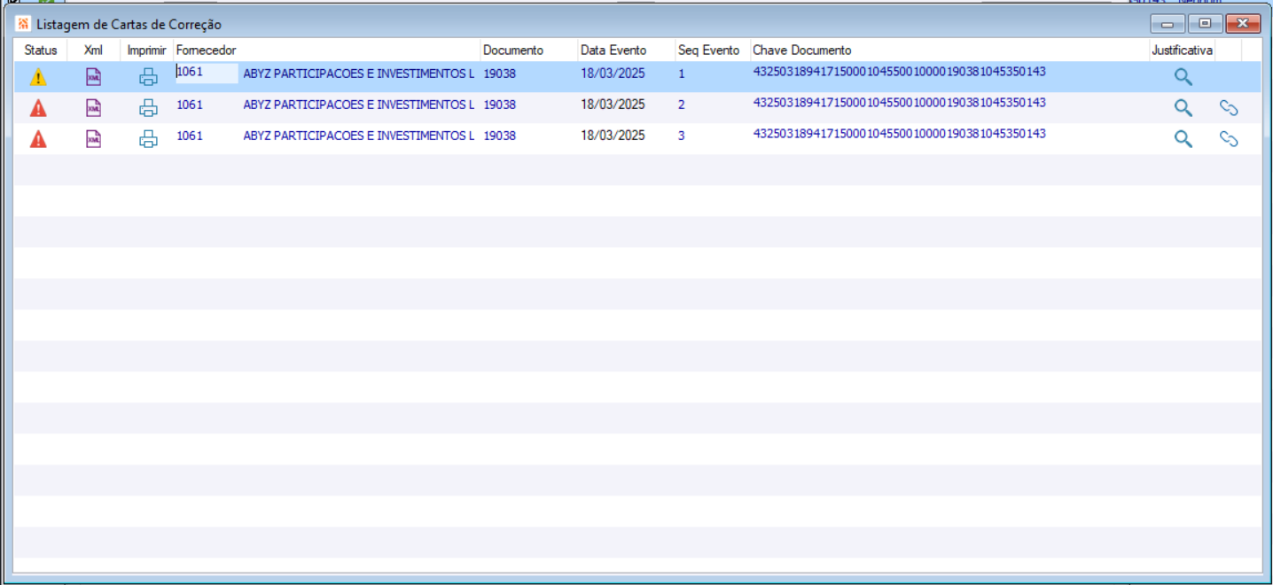Click the app icon in the window title bar
The height and width of the screenshot is (585, 1273).
click(x=23, y=24)
